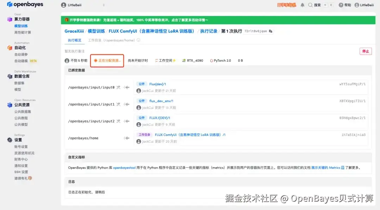Switch to 执行概览 tab

[x=74, y=40]
